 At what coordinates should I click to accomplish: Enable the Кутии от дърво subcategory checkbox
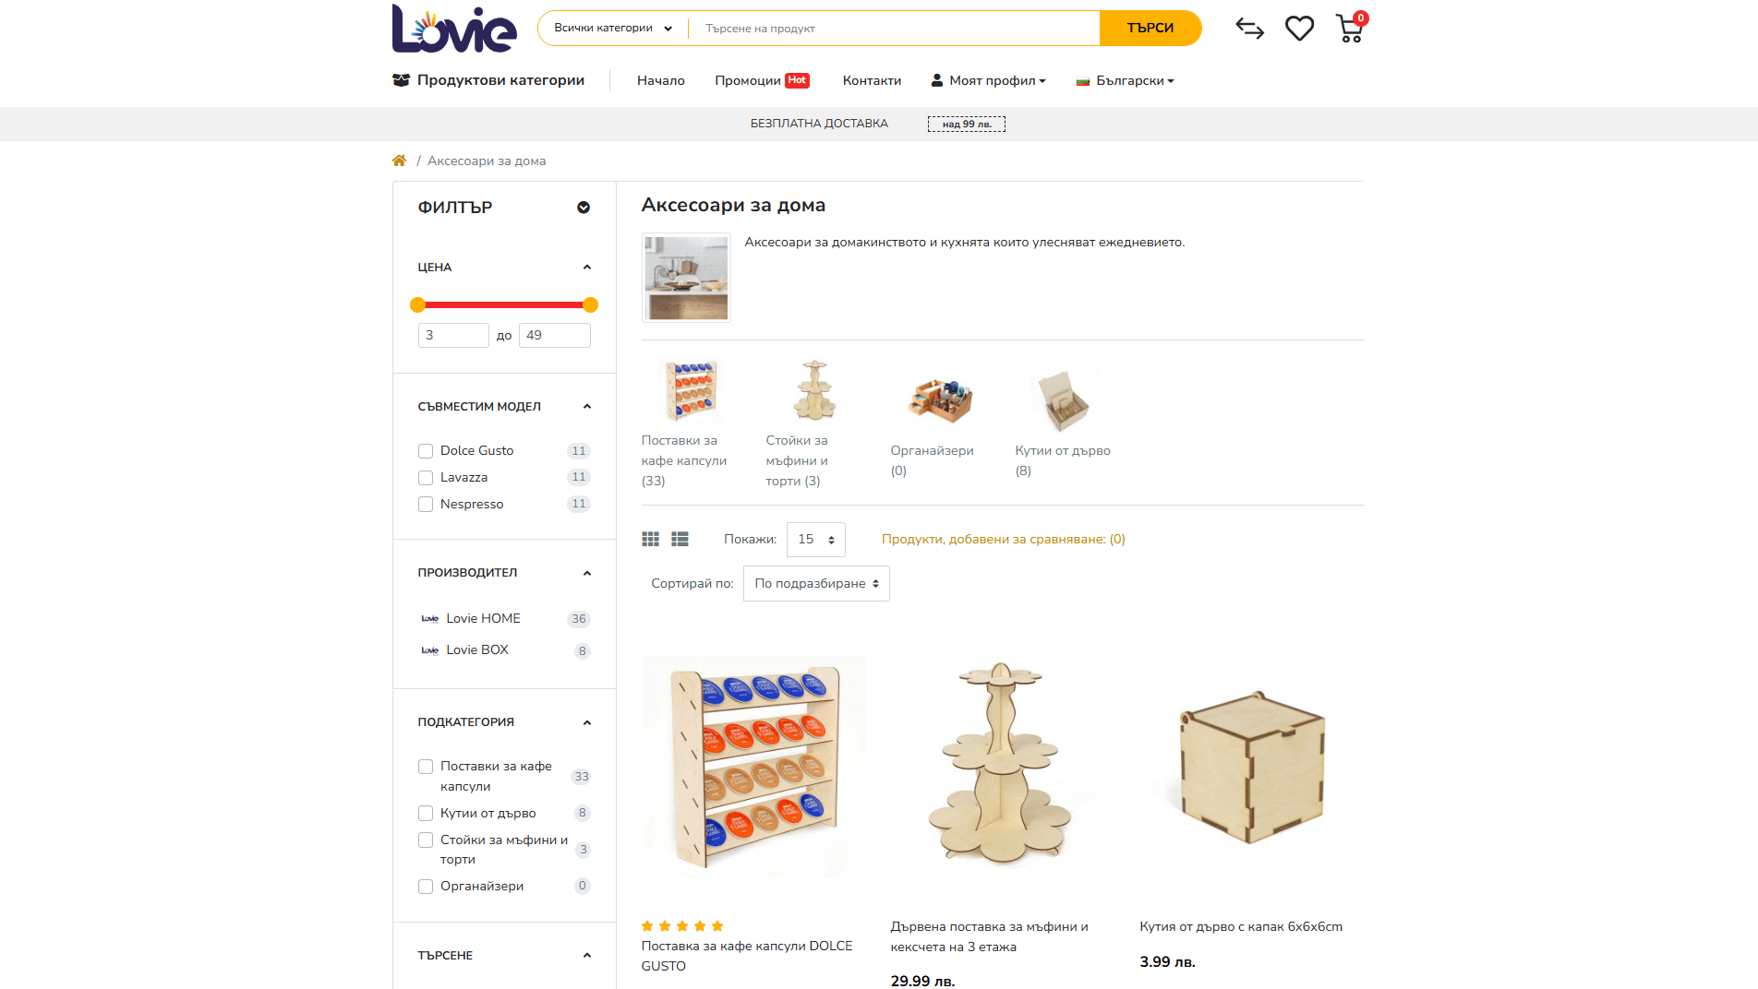tap(426, 814)
